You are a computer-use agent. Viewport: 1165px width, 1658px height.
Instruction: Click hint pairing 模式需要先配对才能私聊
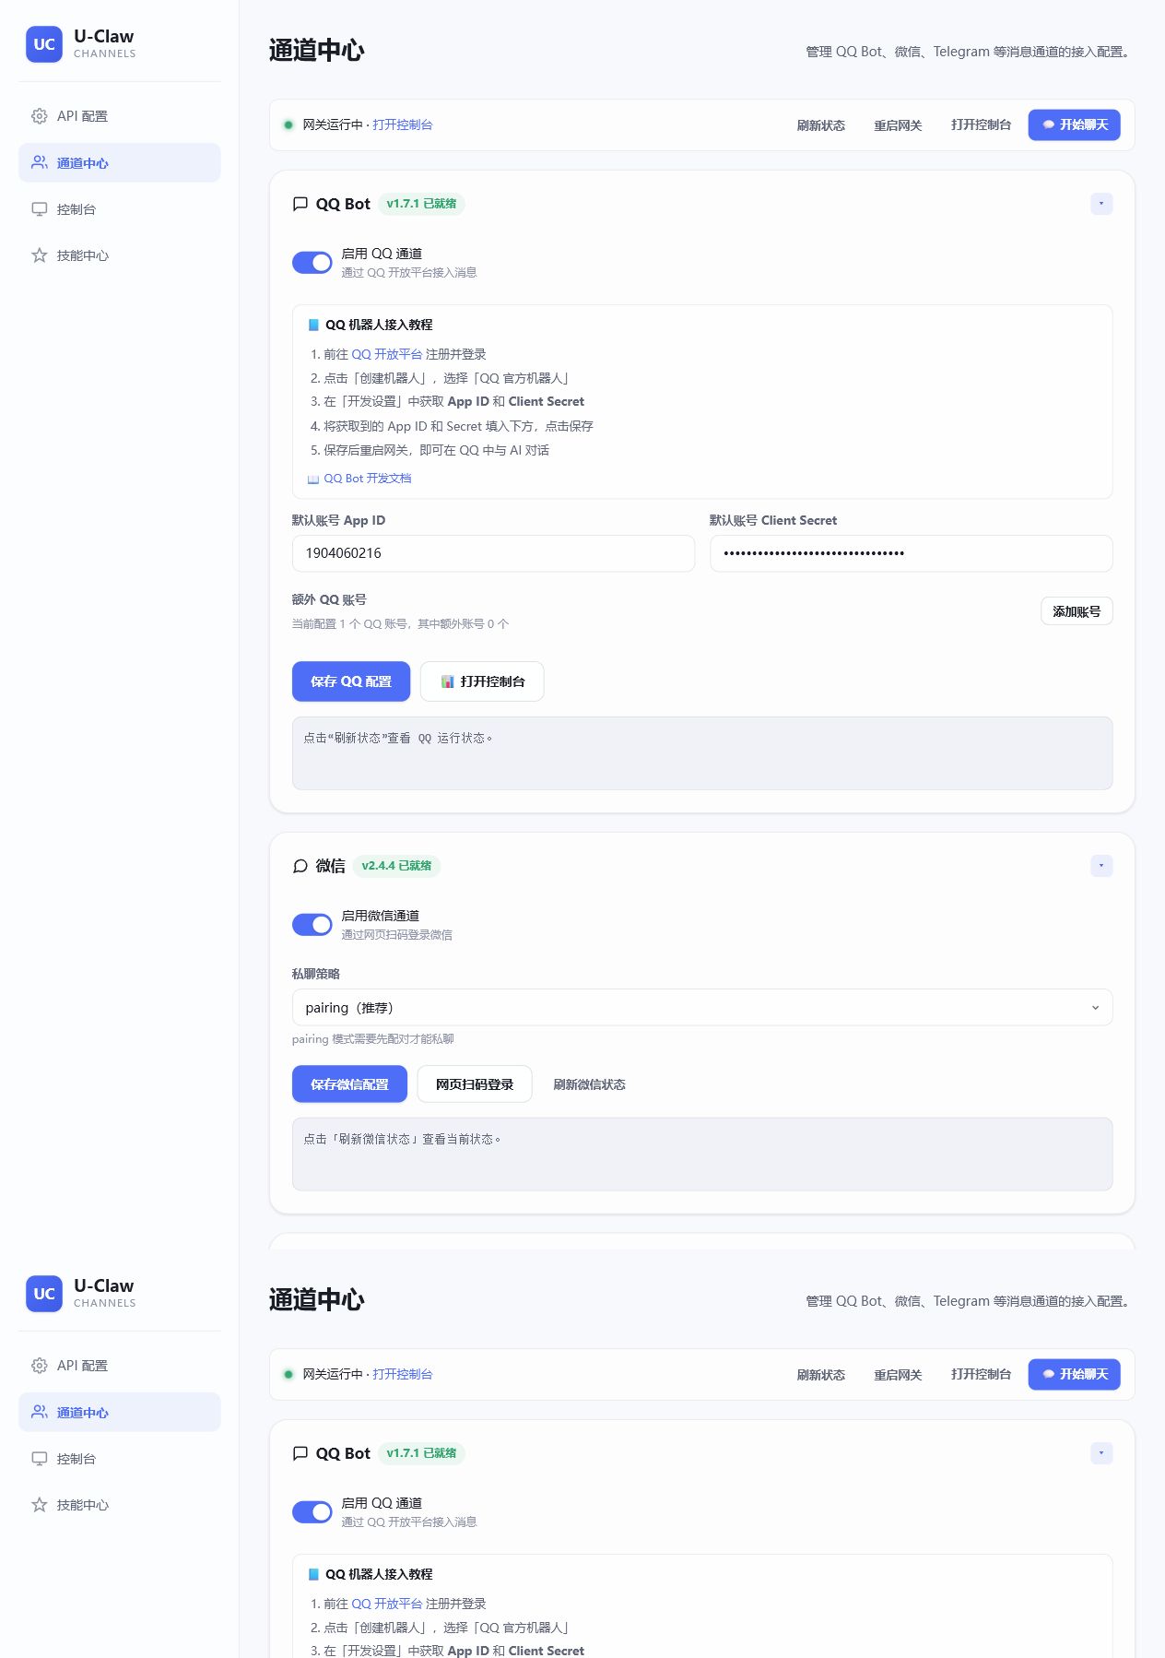click(x=373, y=1039)
